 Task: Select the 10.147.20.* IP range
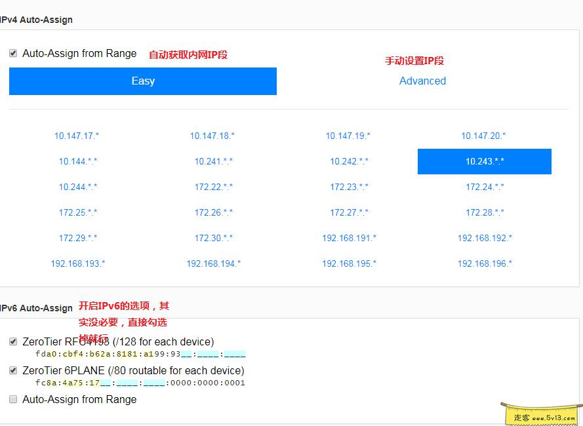pyautogui.click(x=484, y=136)
